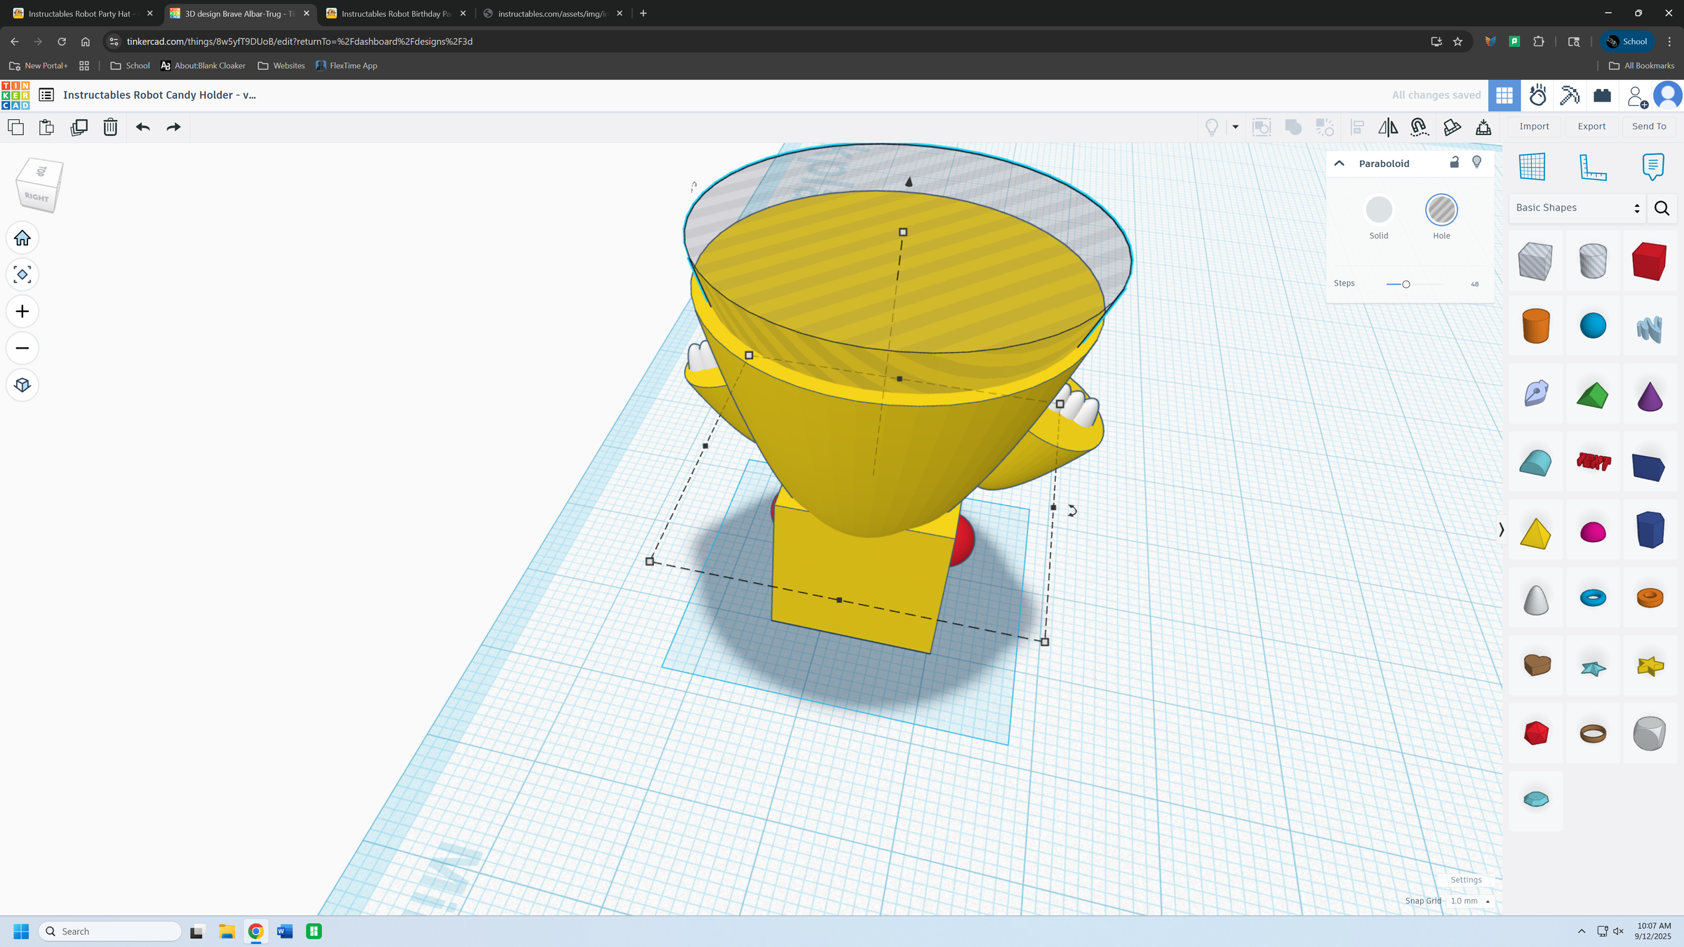Click Fit all in view icon
This screenshot has width=1684, height=947.
coord(22,275)
